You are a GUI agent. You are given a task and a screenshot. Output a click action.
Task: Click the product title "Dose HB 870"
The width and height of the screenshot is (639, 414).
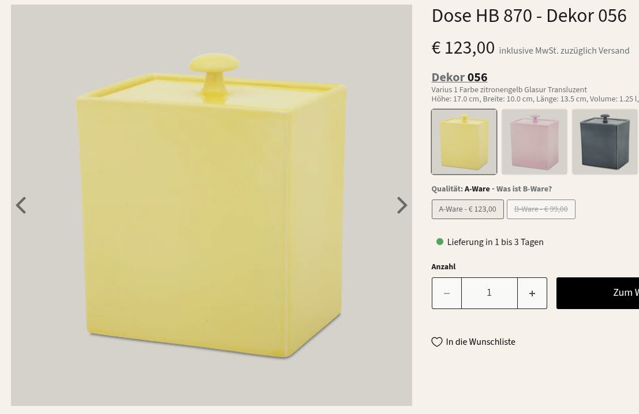point(529,16)
